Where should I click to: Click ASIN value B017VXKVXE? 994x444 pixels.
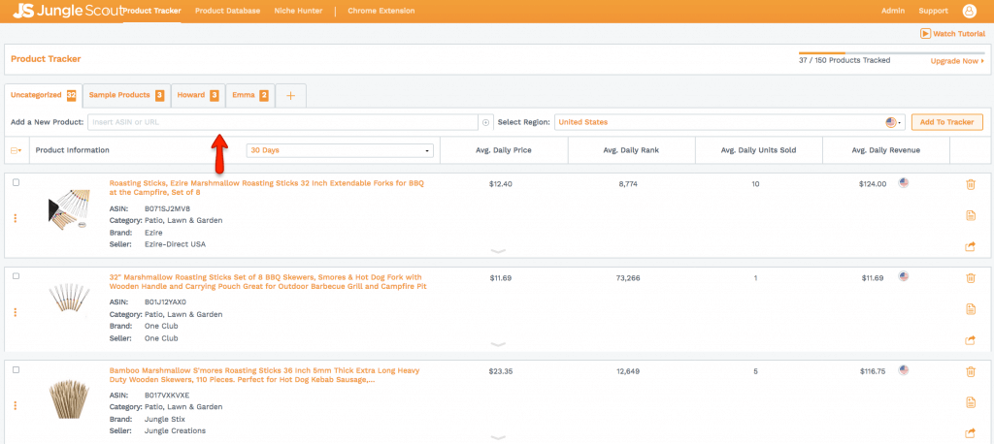[x=167, y=396]
